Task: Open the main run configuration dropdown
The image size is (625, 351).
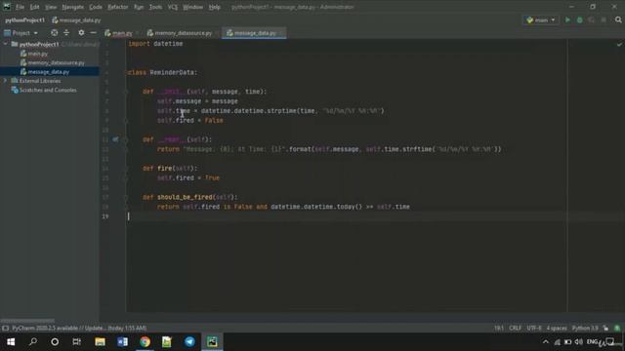Action: tap(541, 19)
